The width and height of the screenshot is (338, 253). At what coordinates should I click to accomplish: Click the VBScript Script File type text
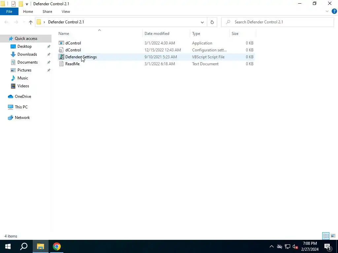(x=208, y=57)
